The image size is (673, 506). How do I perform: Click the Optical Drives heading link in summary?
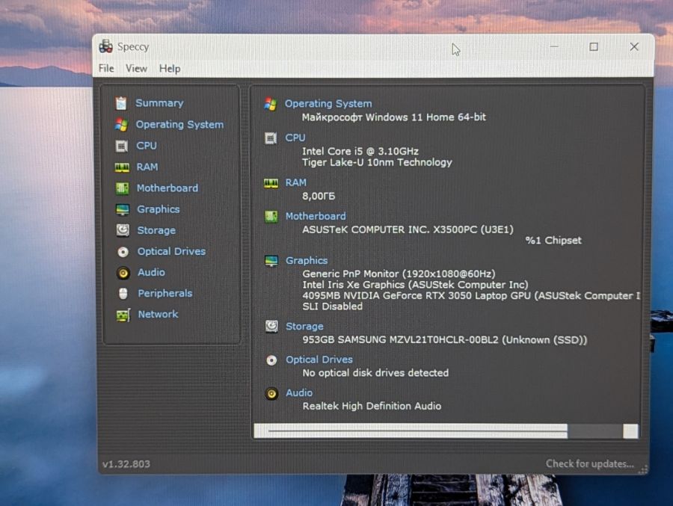(319, 360)
